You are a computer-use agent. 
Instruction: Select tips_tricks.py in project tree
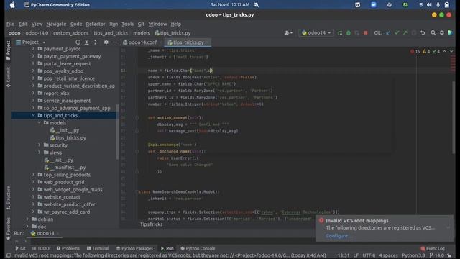tap(68, 137)
